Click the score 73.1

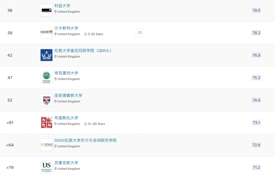[x=256, y=122]
